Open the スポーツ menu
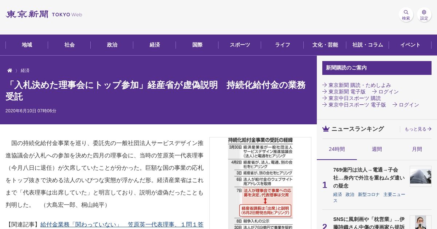Viewport: 437px width, 229px height. click(240, 45)
